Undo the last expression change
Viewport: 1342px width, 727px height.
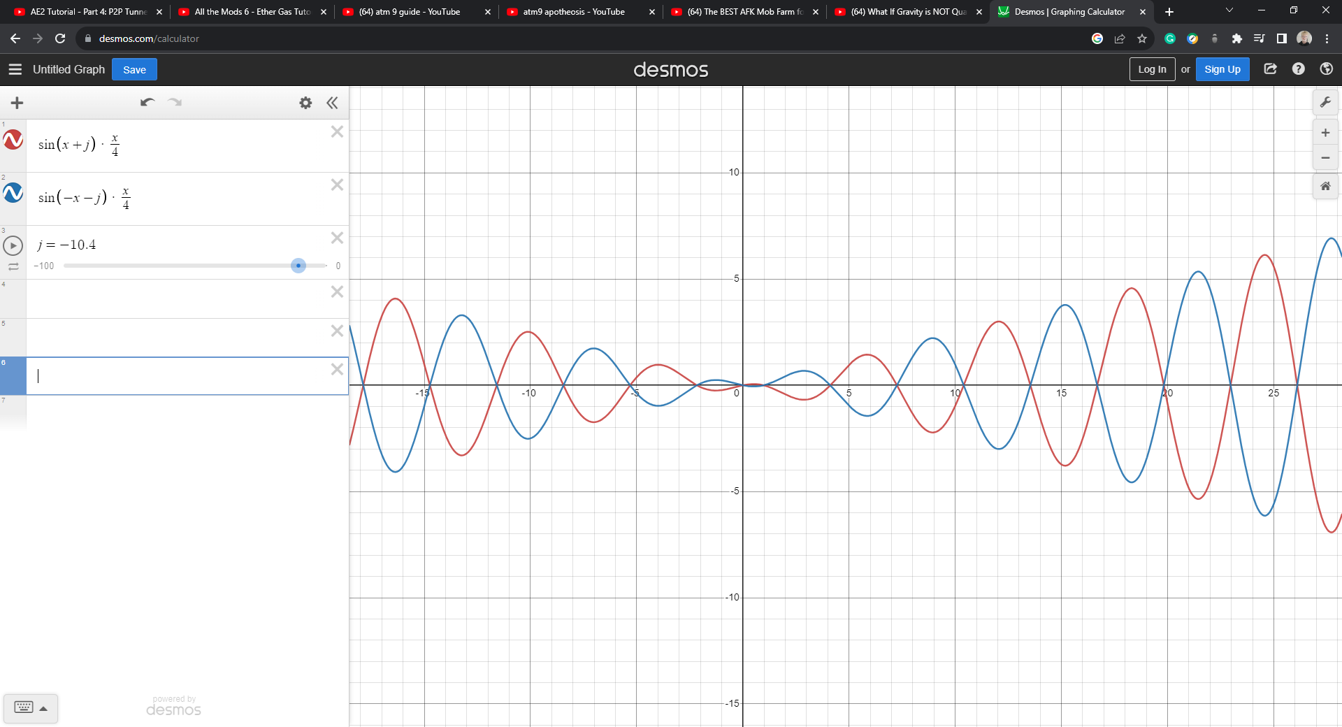pos(147,103)
